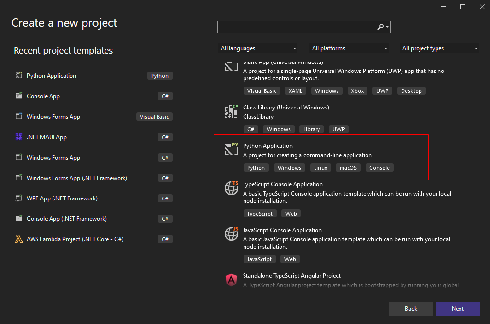Image resolution: width=490 pixels, height=324 pixels.
Task: Expand the search options arrow
Action: coord(387,27)
